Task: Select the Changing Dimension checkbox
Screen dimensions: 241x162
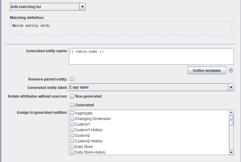Action: 72,119
